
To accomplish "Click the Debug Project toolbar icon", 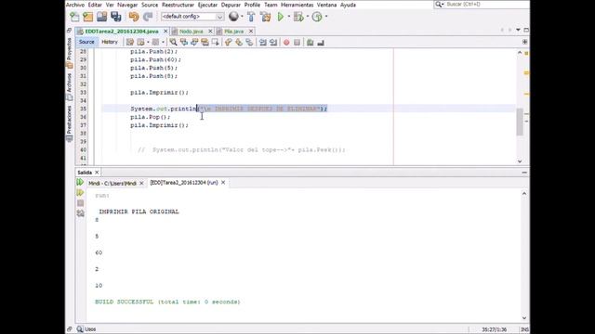I will click(298, 17).
